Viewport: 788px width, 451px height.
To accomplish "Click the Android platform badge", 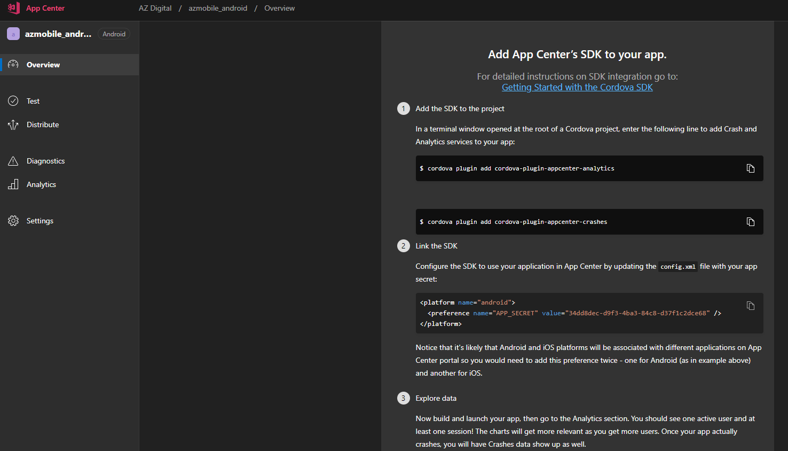I will 114,34.
